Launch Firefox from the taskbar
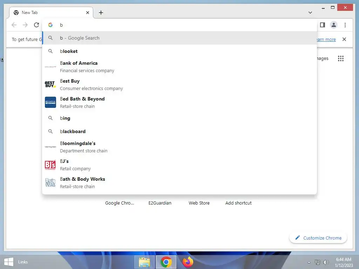 tap(188, 262)
